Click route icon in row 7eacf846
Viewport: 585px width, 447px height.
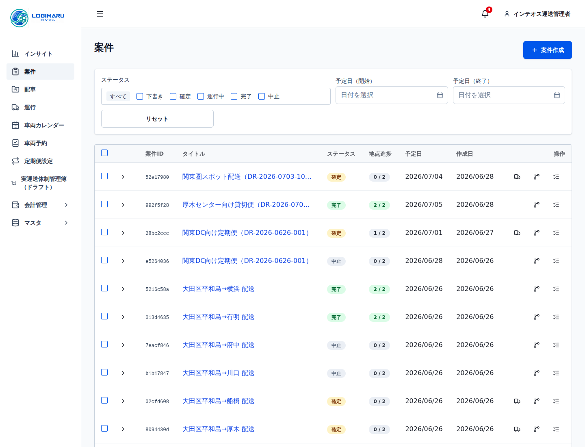coord(537,345)
